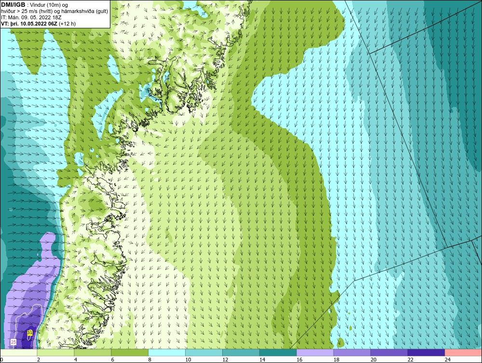Viewport: 482px width, 363px height.
Task: Click the 2–4 m/s light green legend swatch
Action: coord(55,352)
